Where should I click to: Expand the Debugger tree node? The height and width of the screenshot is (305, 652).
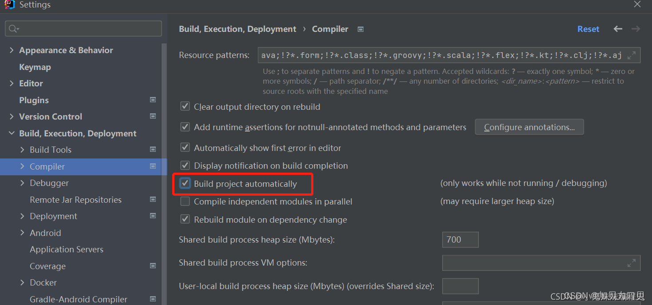click(x=22, y=183)
